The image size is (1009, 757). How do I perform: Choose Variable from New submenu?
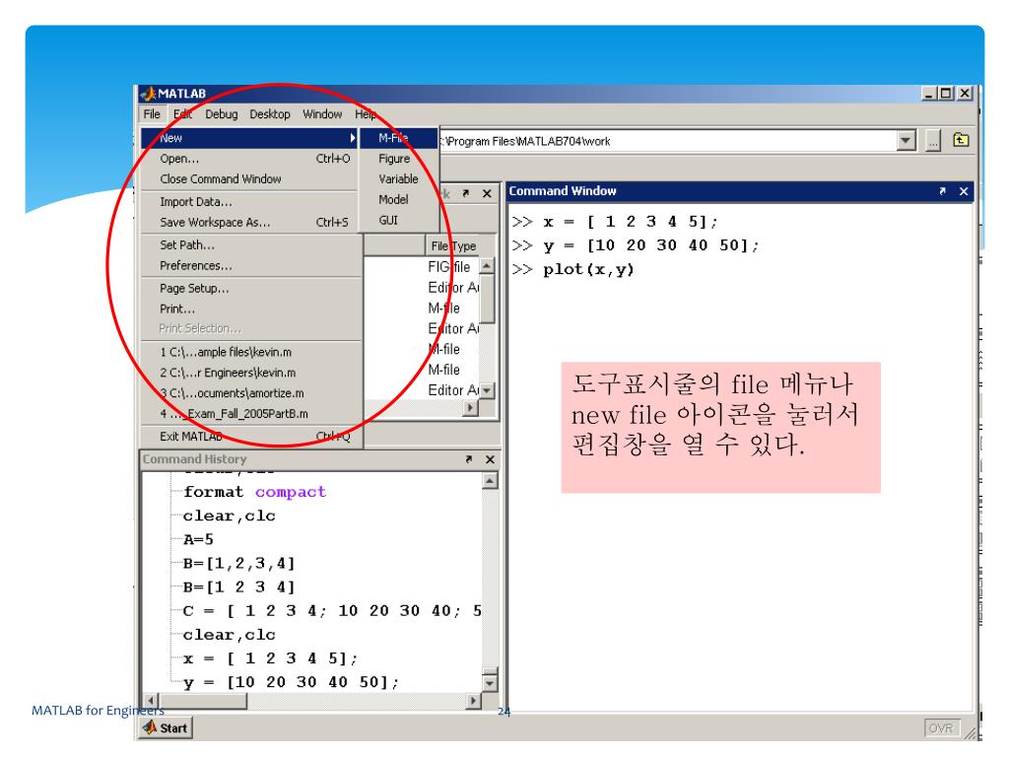point(399,179)
